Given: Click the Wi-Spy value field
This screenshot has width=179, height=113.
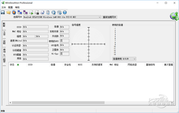Looking at the screenshot, I should coord(64,54).
